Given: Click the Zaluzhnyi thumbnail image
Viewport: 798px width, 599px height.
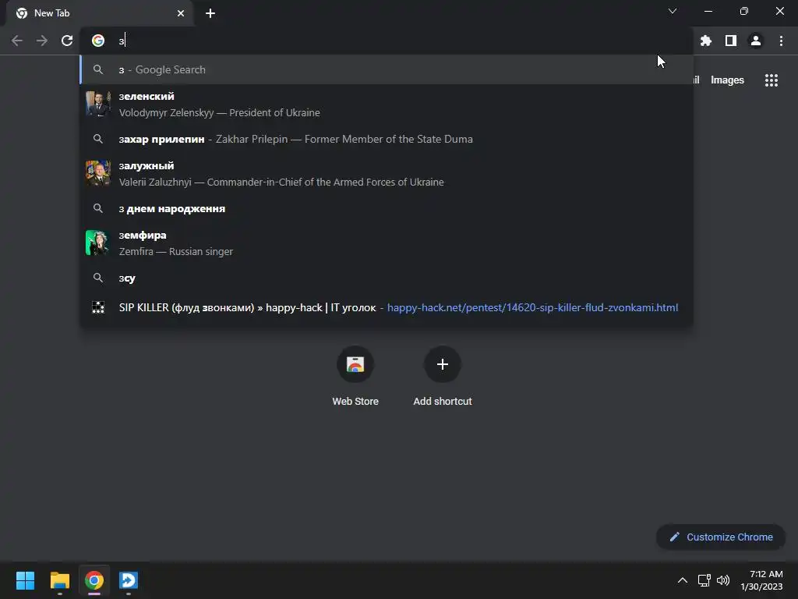Looking at the screenshot, I should coord(98,174).
